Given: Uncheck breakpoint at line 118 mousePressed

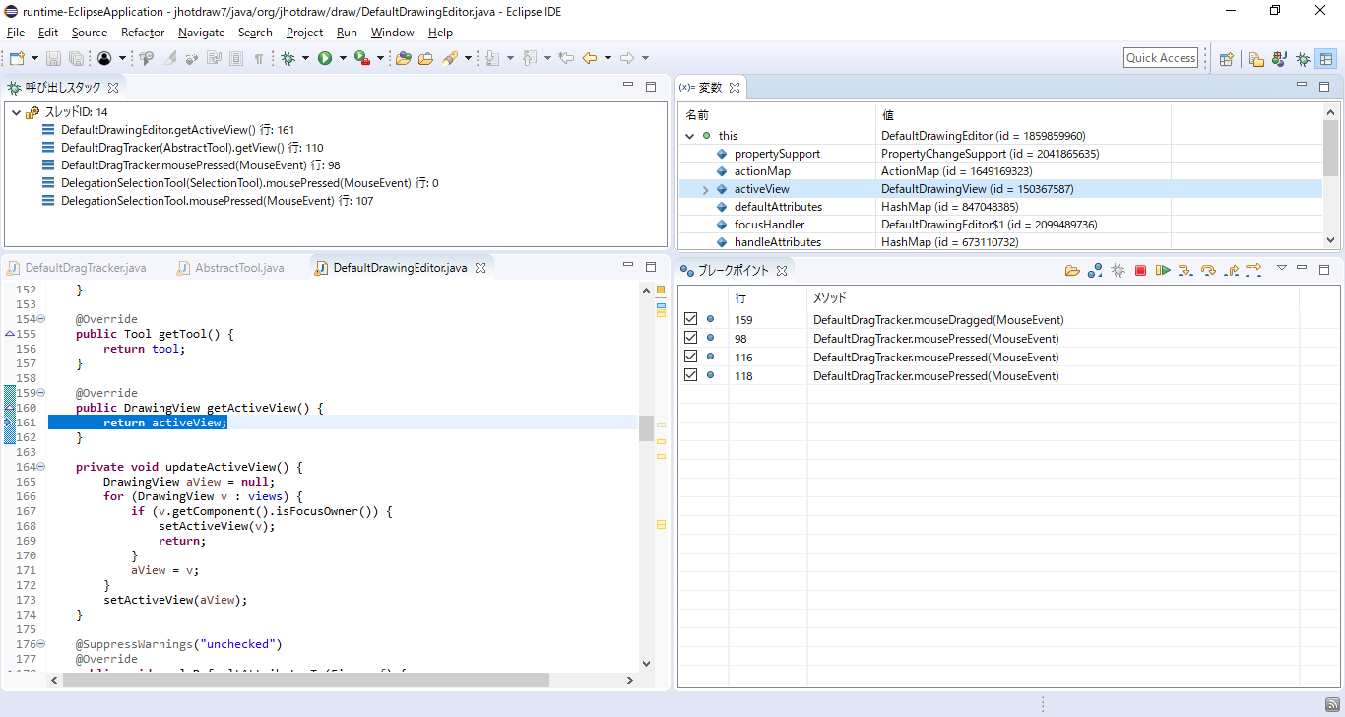Looking at the screenshot, I should [x=690, y=375].
